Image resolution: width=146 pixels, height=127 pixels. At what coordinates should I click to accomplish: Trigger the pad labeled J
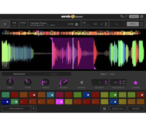(104, 102)
